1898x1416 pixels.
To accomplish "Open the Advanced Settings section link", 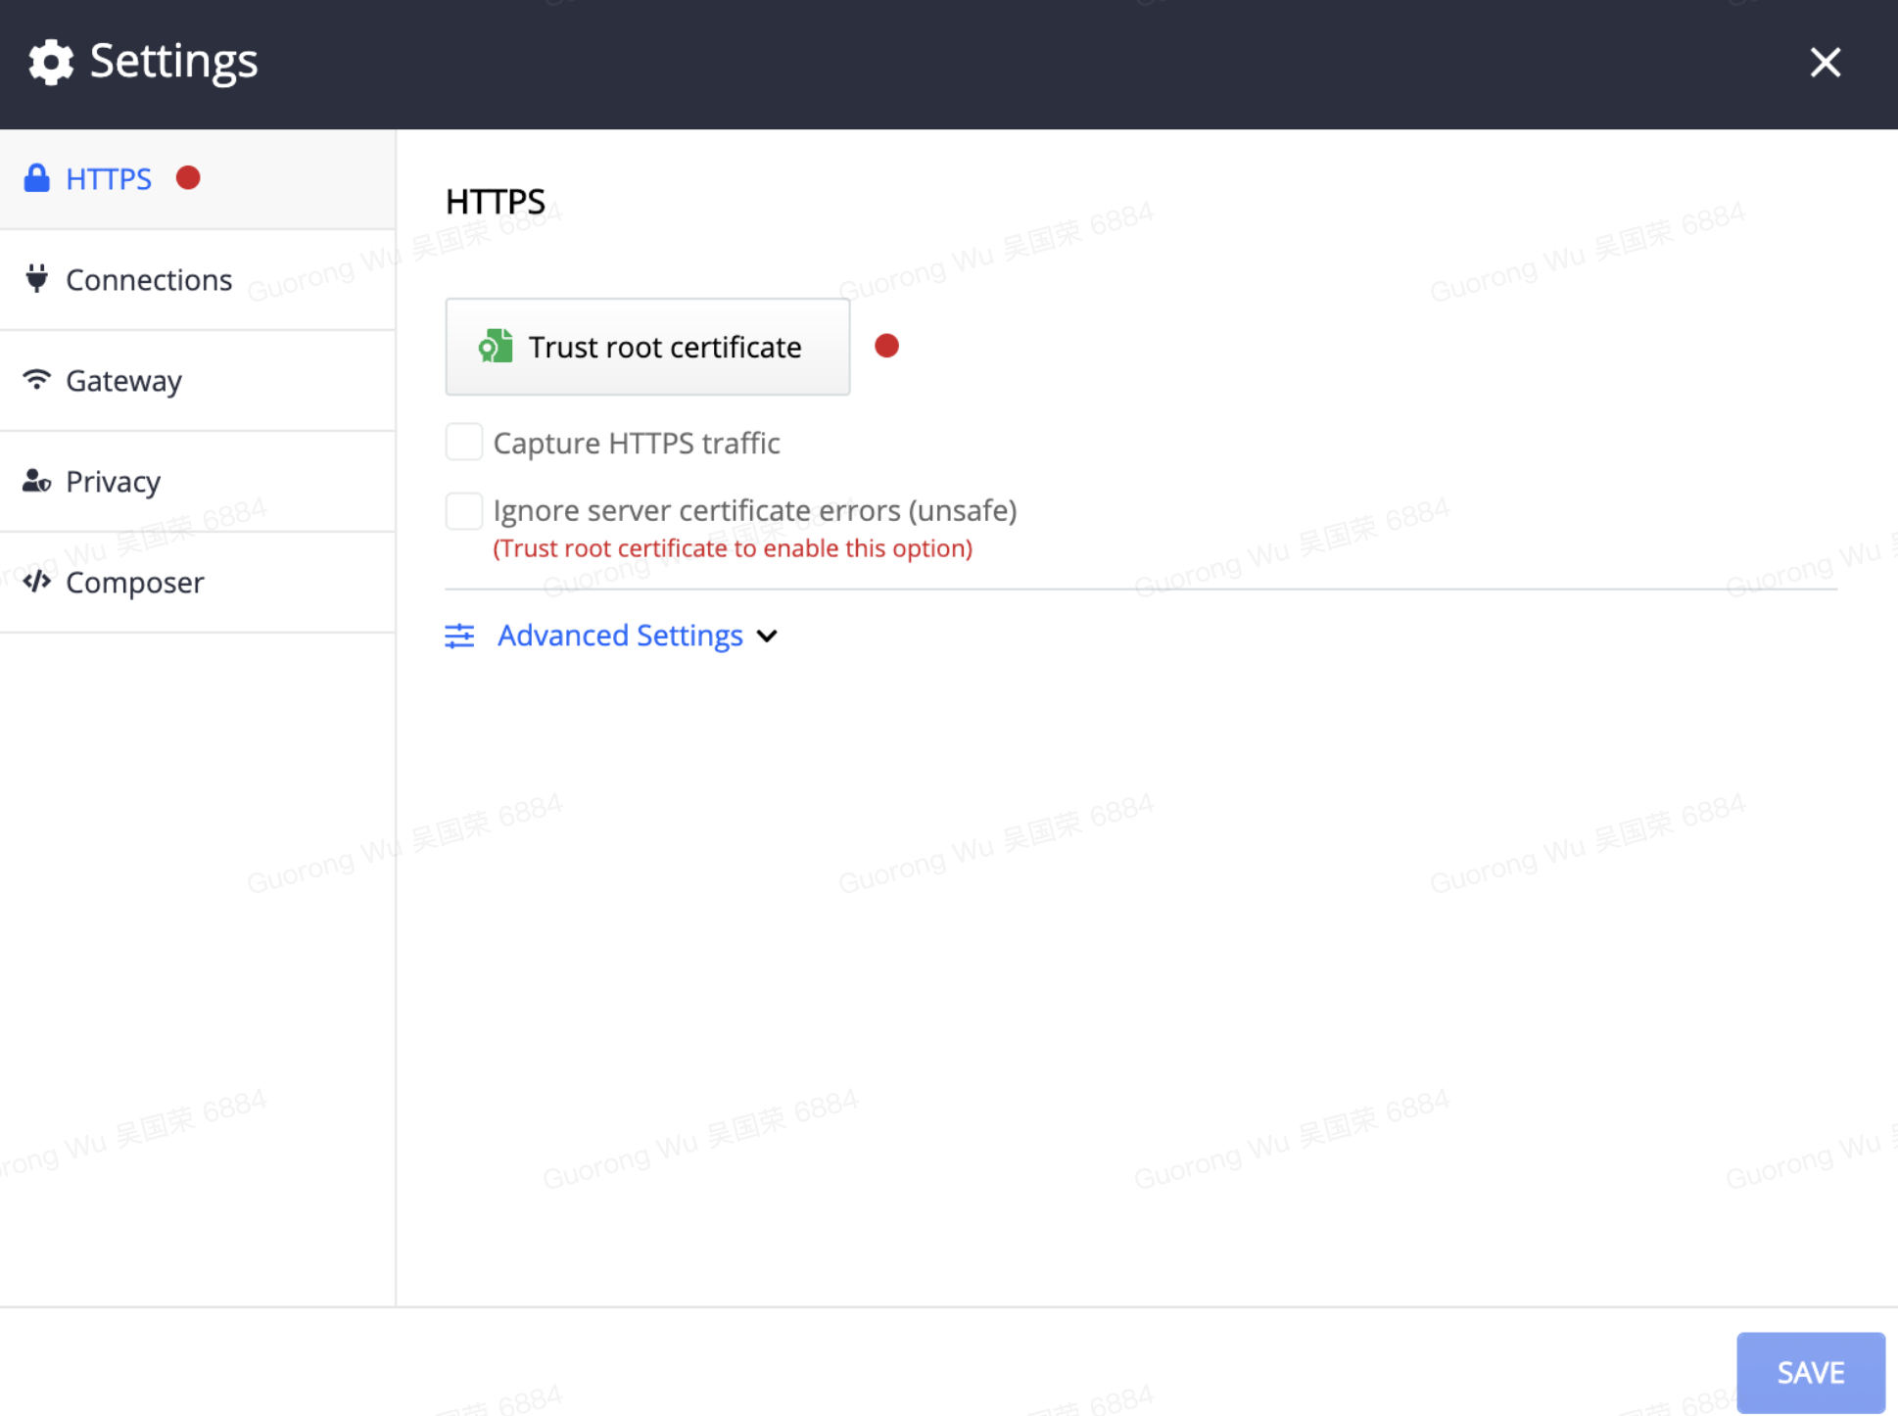I will tap(620, 636).
